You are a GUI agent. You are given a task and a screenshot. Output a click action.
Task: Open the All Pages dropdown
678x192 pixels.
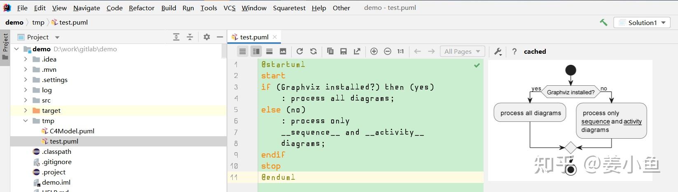pyautogui.click(x=462, y=51)
